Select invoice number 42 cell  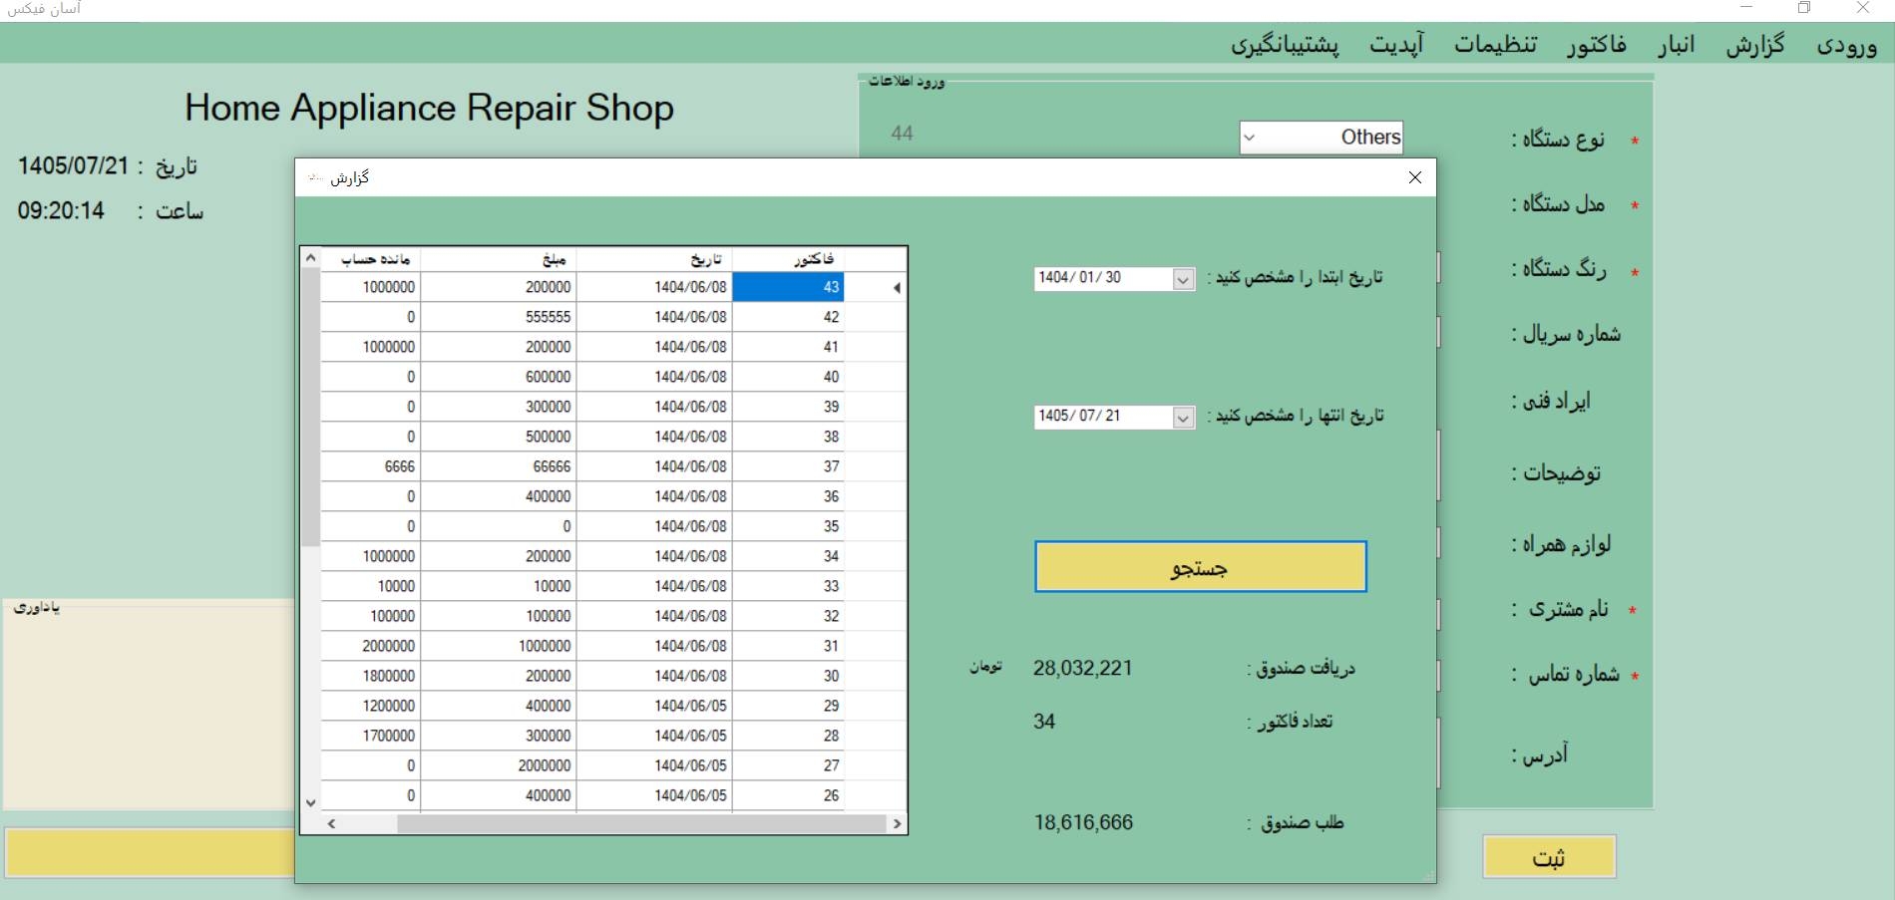pyautogui.click(x=789, y=317)
